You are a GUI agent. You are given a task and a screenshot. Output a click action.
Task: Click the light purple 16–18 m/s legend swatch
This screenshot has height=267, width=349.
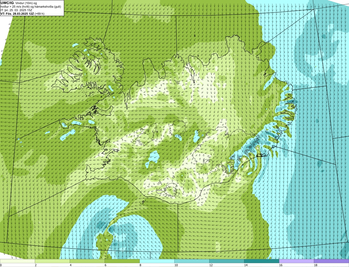pyautogui.click(x=297, y=261)
